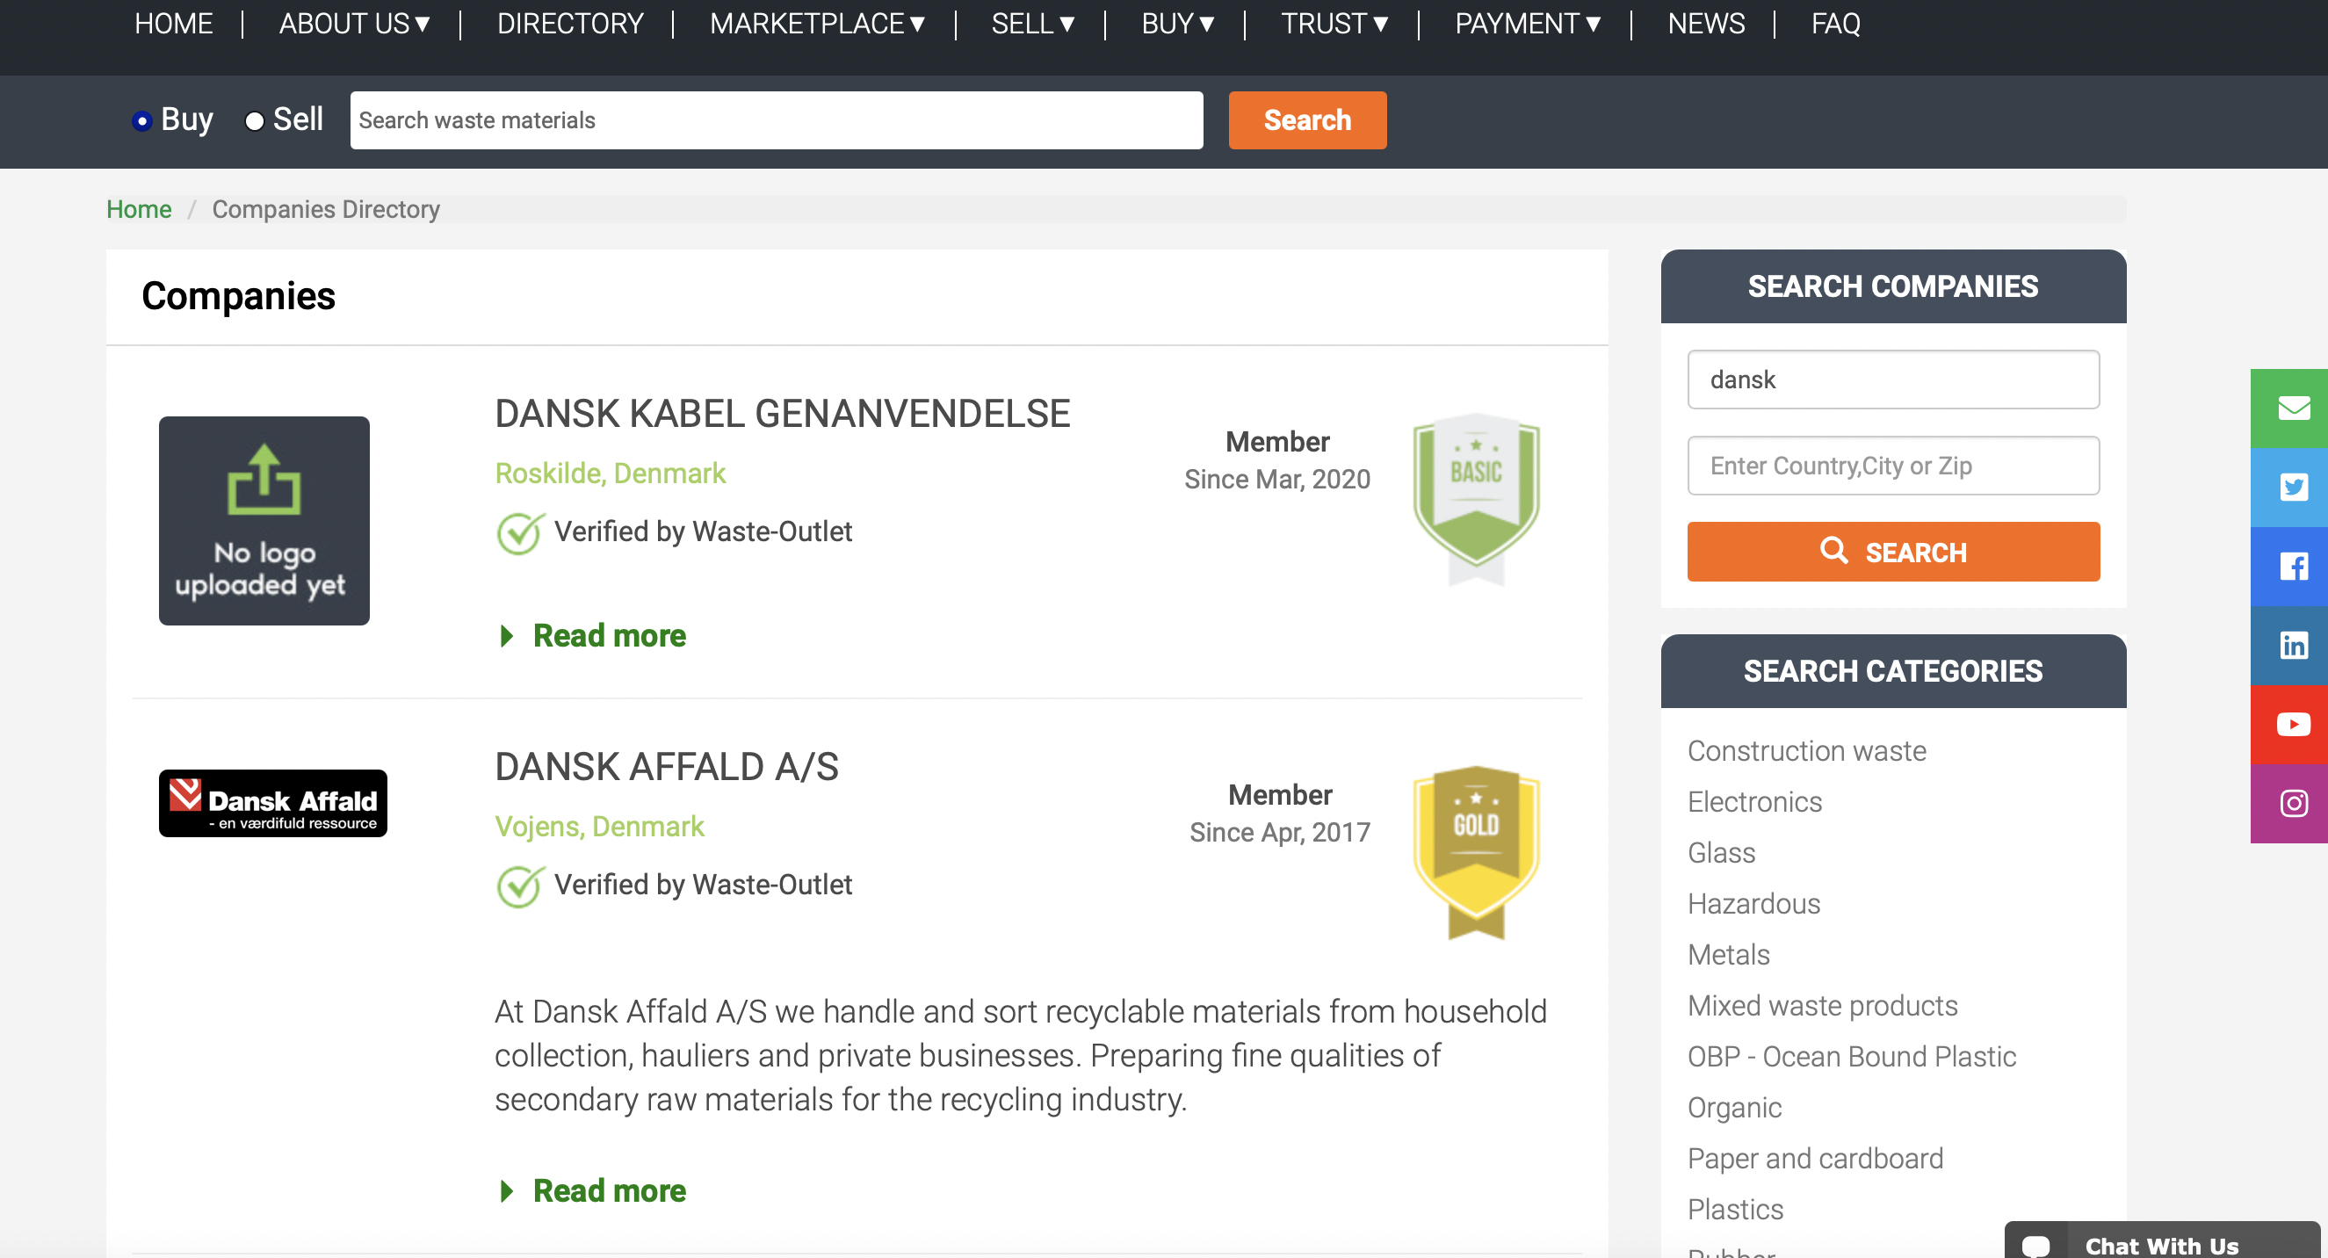Click the email icon in side bar
This screenshot has width=2328, height=1258.
click(x=2292, y=408)
